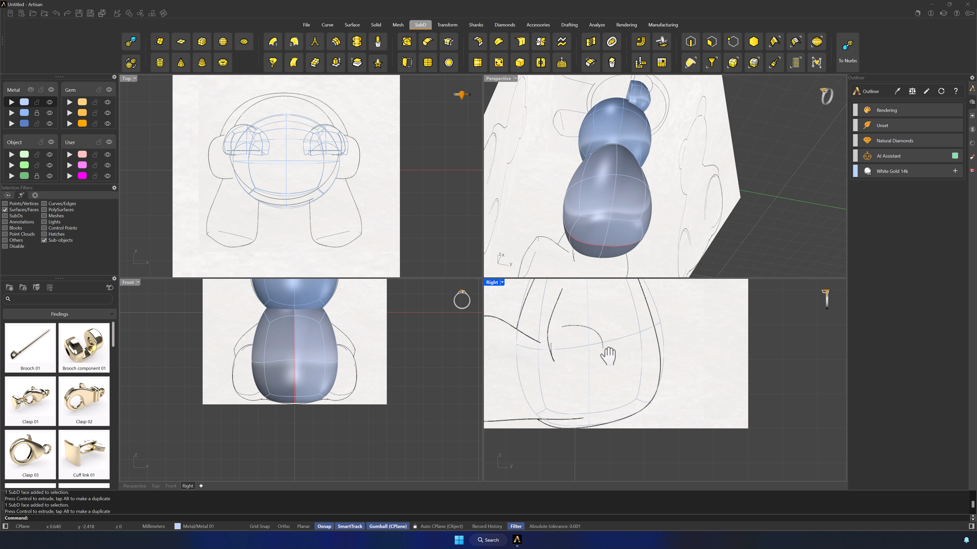The height and width of the screenshot is (549, 977).
Task: Select the SubD sphere tool icon
Action: pyautogui.click(x=223, y=42)
